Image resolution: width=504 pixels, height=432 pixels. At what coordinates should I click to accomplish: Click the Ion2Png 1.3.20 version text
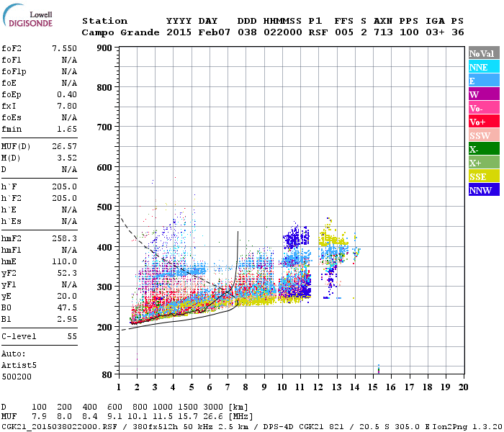pos(468,426)
